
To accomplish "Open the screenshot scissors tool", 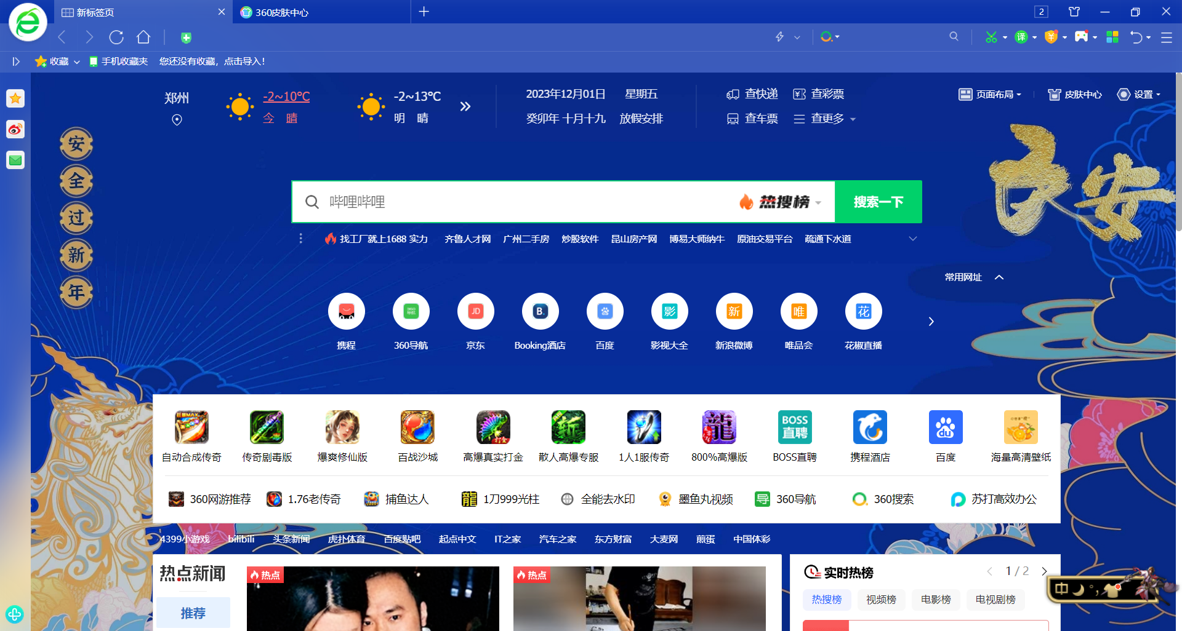I will (991, 38).
